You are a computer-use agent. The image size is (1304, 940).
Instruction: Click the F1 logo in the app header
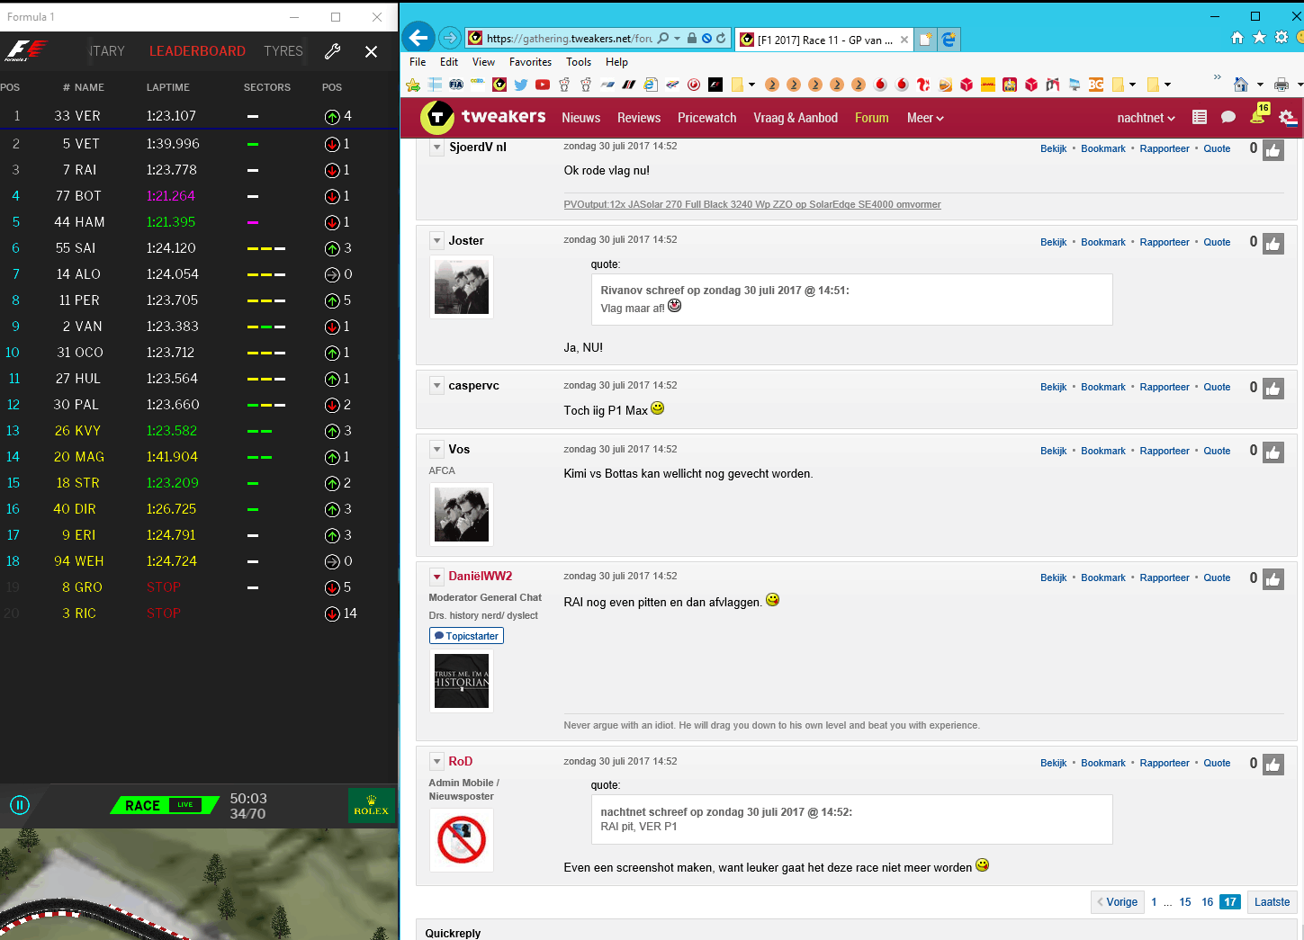click(25, 50)
